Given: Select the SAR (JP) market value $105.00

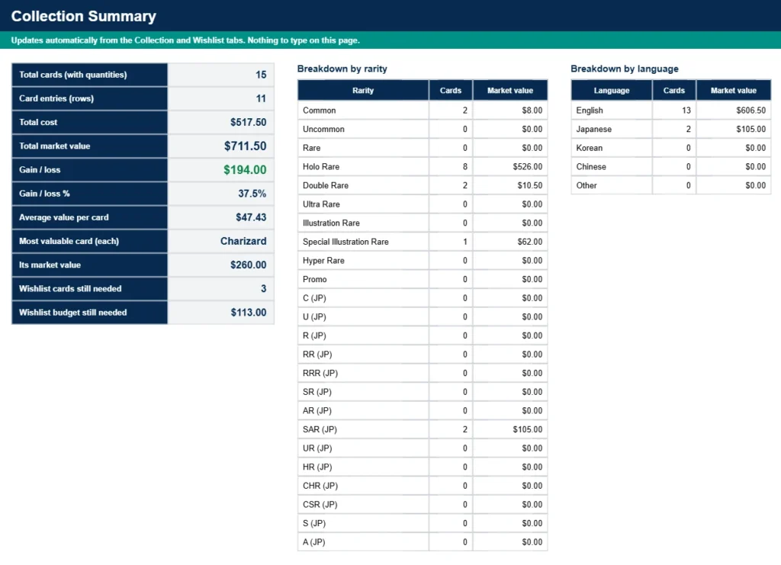Looking at the screenshot, I should pyautogui.click(x=528, y=429).
